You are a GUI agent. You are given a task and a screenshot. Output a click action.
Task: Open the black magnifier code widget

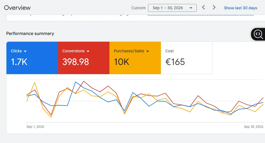258,34
